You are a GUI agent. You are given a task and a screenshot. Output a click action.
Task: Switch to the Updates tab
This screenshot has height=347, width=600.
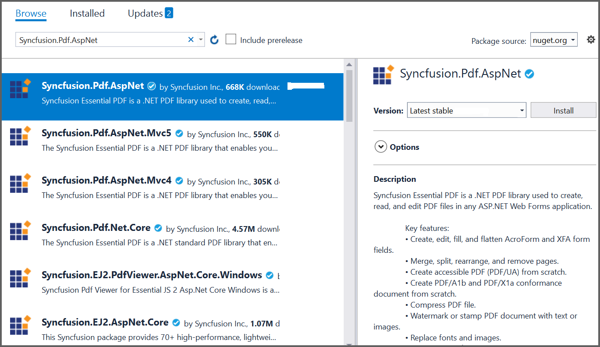[x=145, y=13]
